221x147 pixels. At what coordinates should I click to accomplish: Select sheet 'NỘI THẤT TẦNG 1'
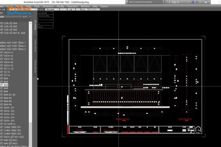pyautogui.click(x=13, y=43)
